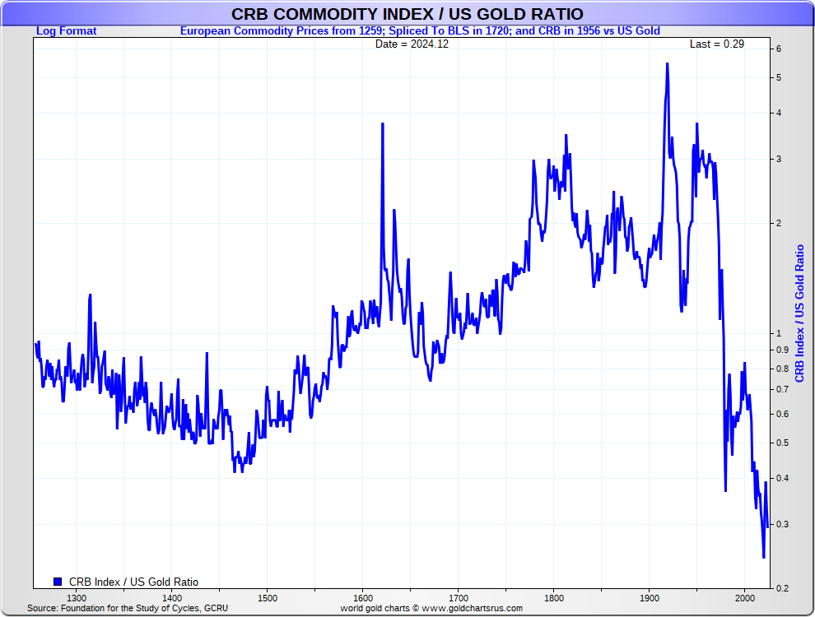Viewport: 815px width, 617px height.
Task: Click the x-axis label 1500
Action: coord(268,598)
